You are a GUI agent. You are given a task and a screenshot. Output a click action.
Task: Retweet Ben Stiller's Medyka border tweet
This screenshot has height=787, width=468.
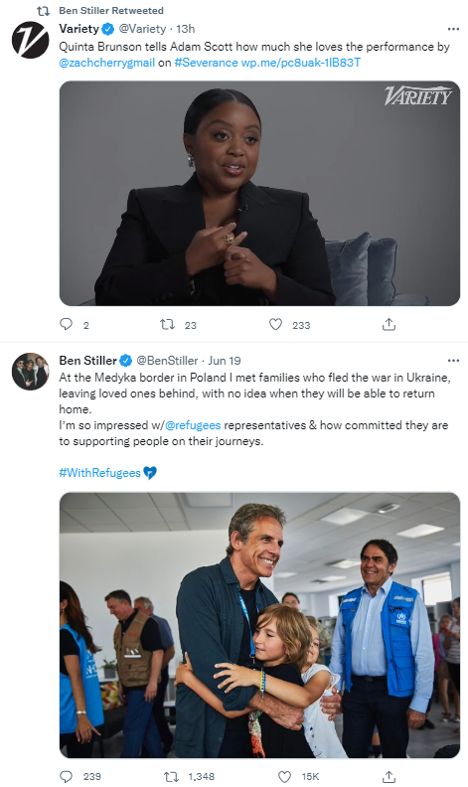click(x=172, y=776)
